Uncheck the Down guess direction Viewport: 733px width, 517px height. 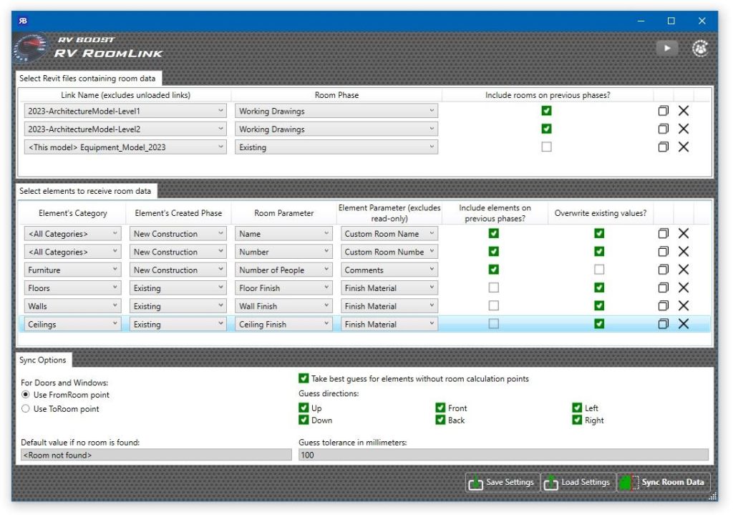(x=304, y=420)
